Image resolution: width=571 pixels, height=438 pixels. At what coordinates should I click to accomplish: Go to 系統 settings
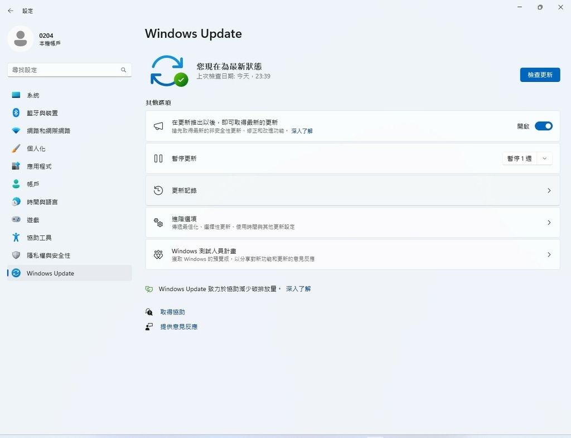(x=70, y=95)
